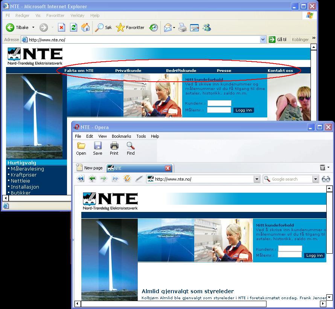Click Måleravlesing in Hurtigvalg list
Image resolution: width=335 pixels, height=309 pixels.
27,169
